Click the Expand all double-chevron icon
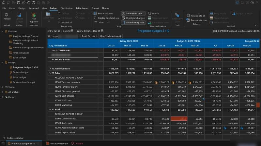 (x=59, y=22)
